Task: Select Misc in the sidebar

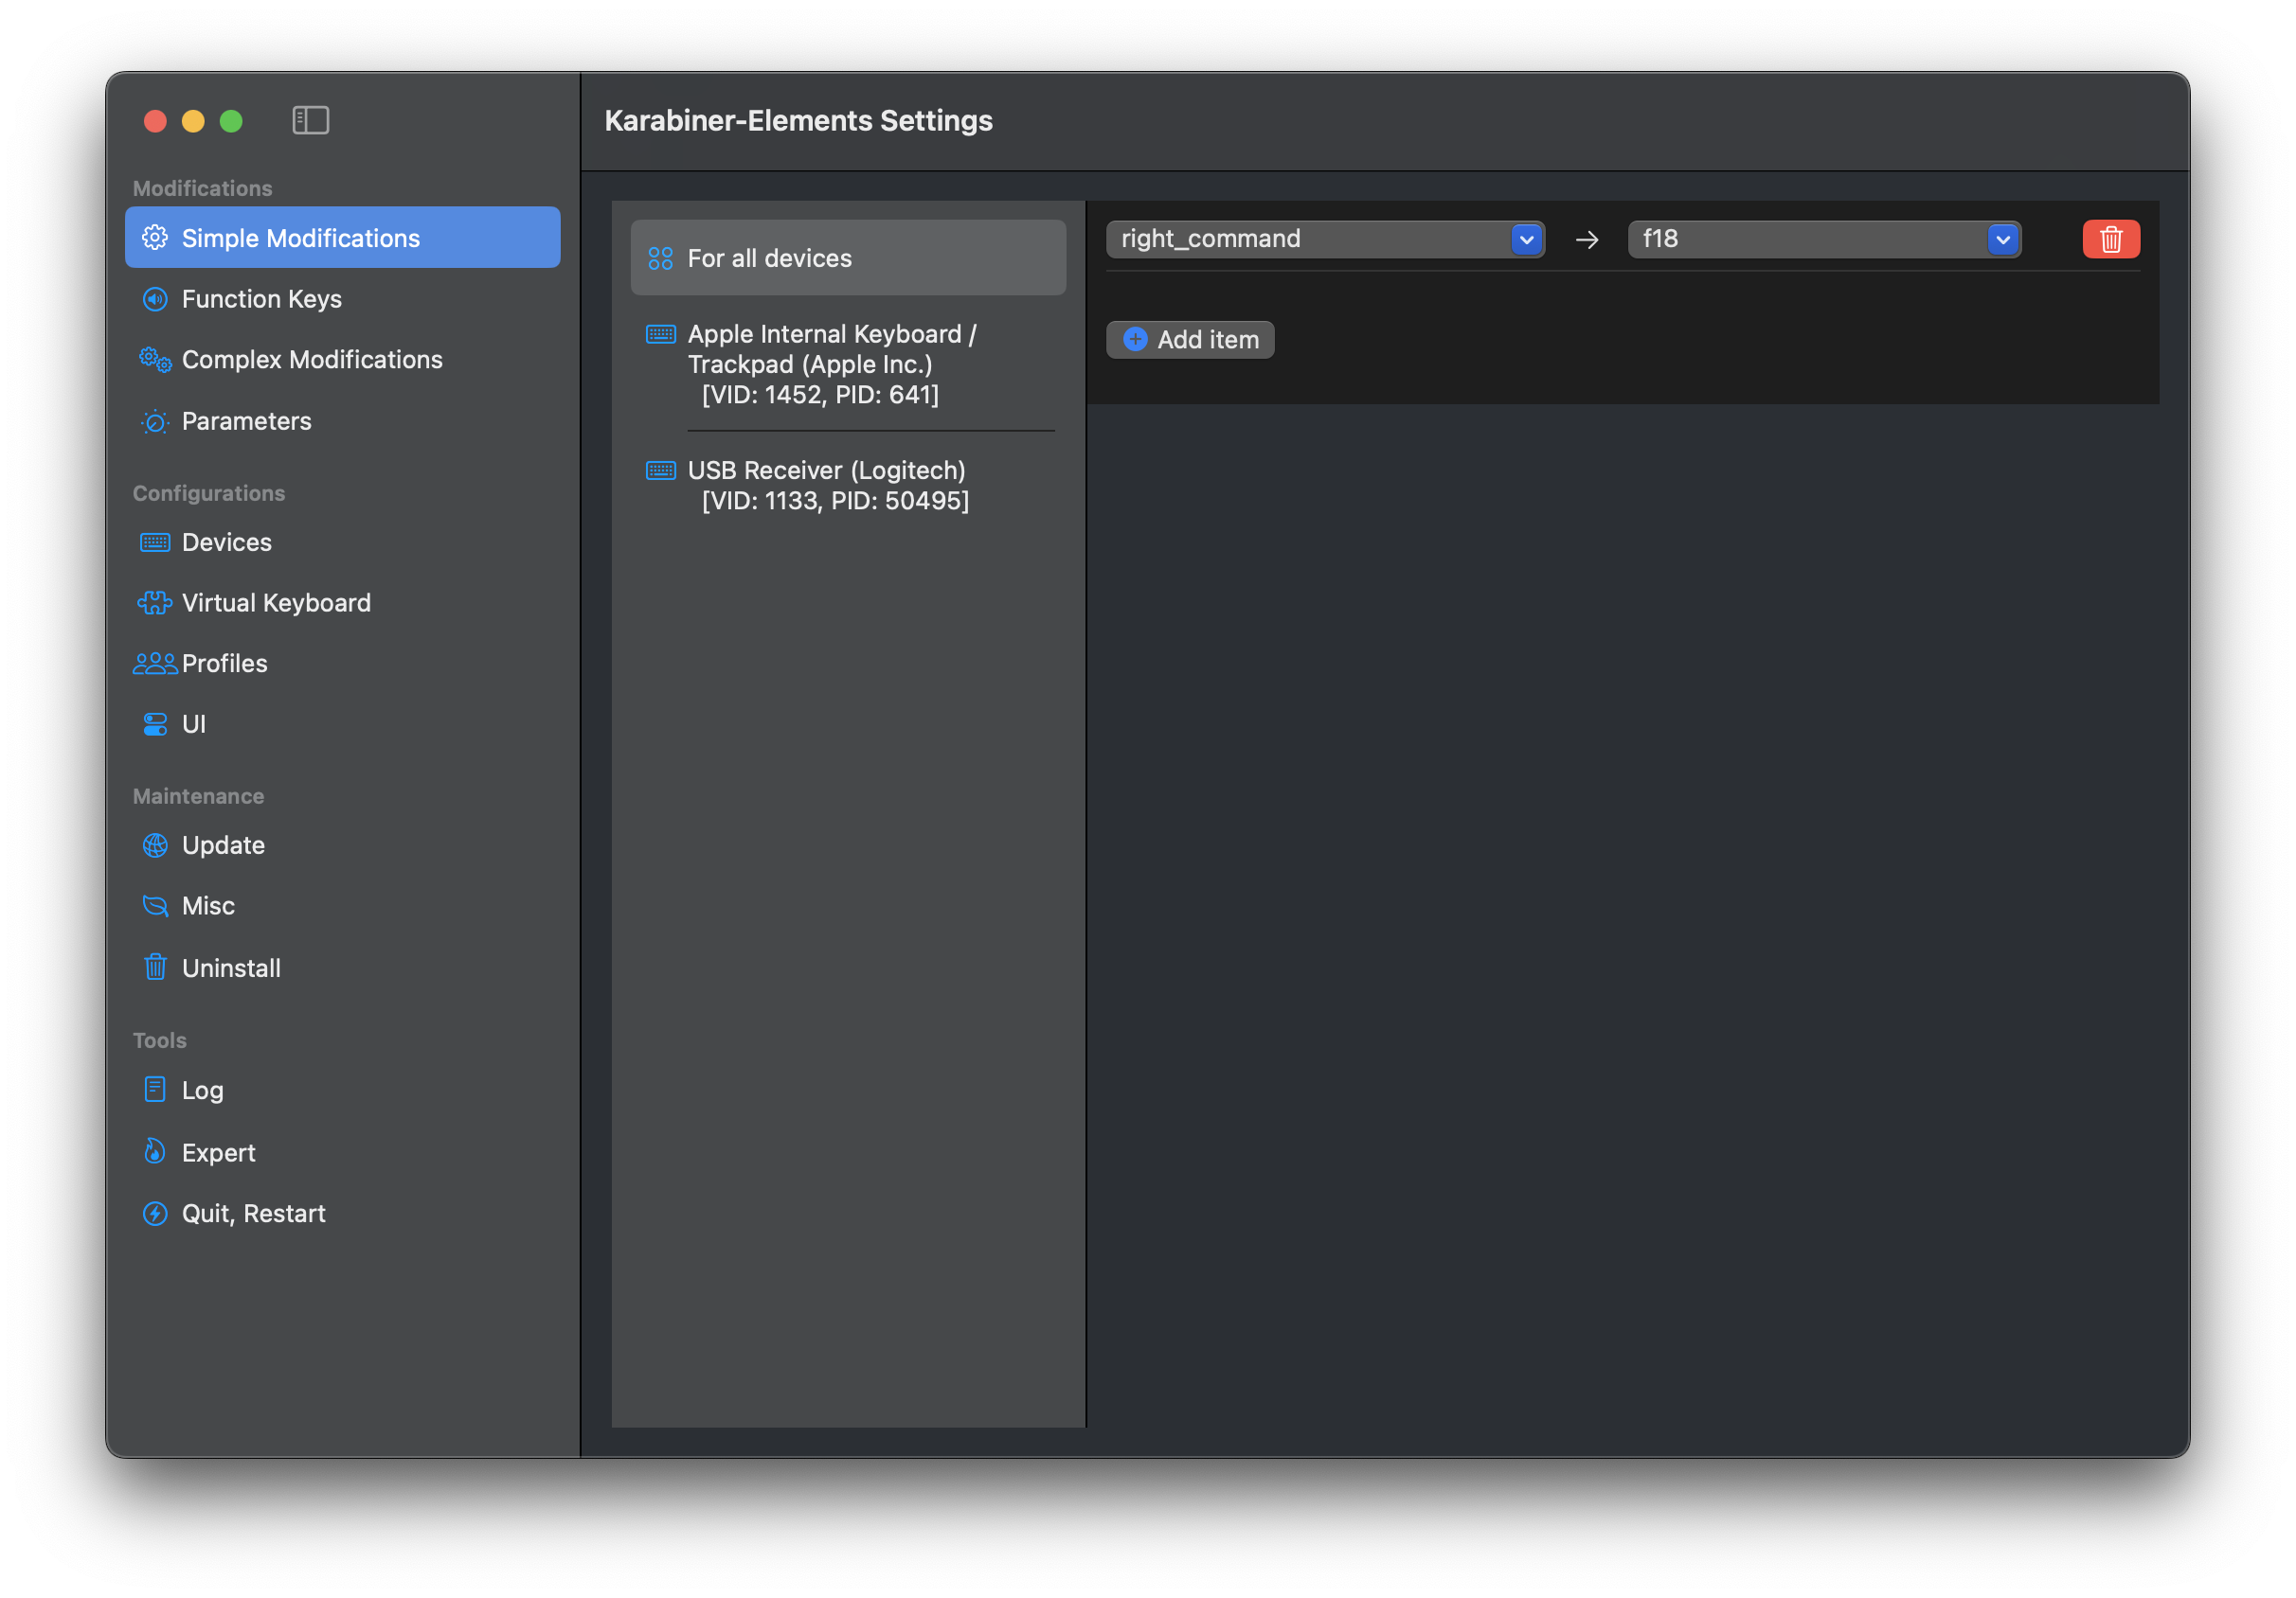Action: click(342, 906)
